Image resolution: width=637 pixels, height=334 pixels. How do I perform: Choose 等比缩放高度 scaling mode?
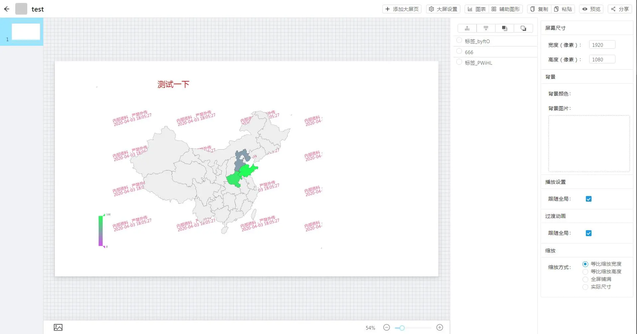point(585,272)
